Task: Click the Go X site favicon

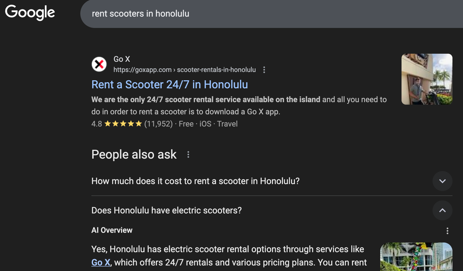Action: (99, 64)
